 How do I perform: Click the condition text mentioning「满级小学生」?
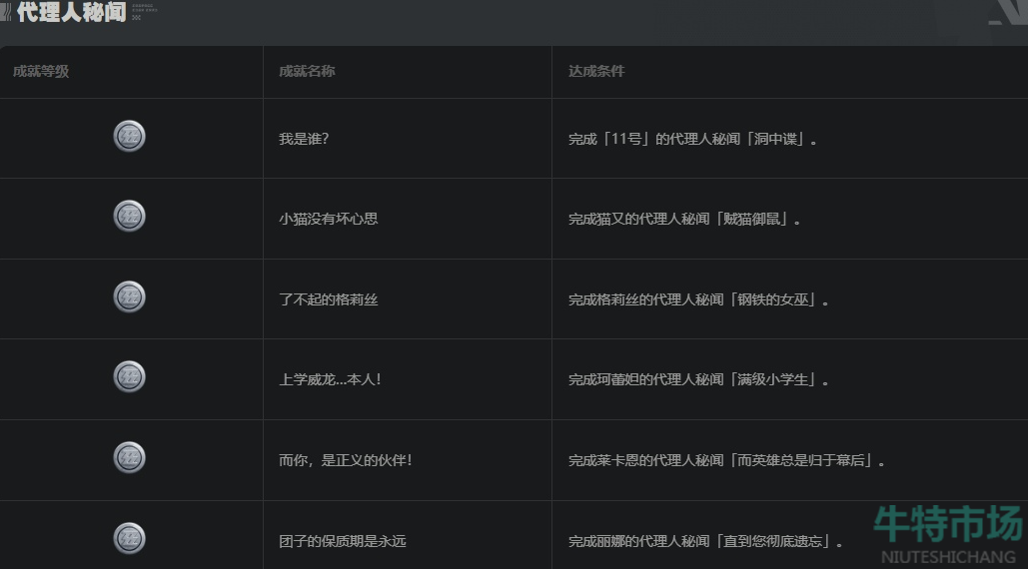pos(698,379)
